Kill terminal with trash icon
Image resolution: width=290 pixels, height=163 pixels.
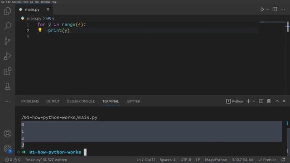[x=269, y=101]
